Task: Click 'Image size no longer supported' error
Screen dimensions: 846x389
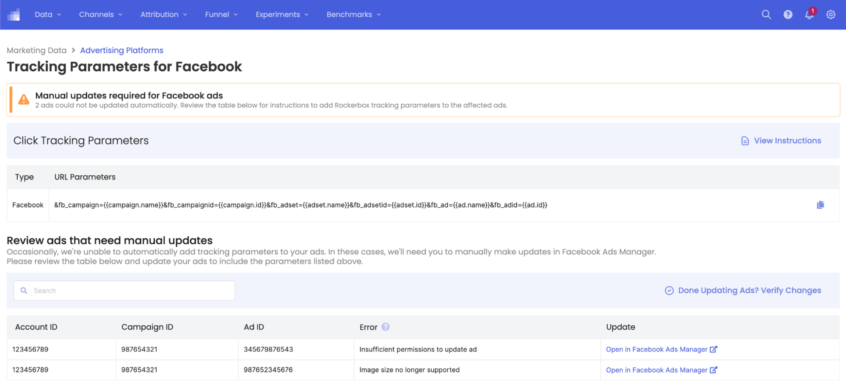Action: [409, 370]
